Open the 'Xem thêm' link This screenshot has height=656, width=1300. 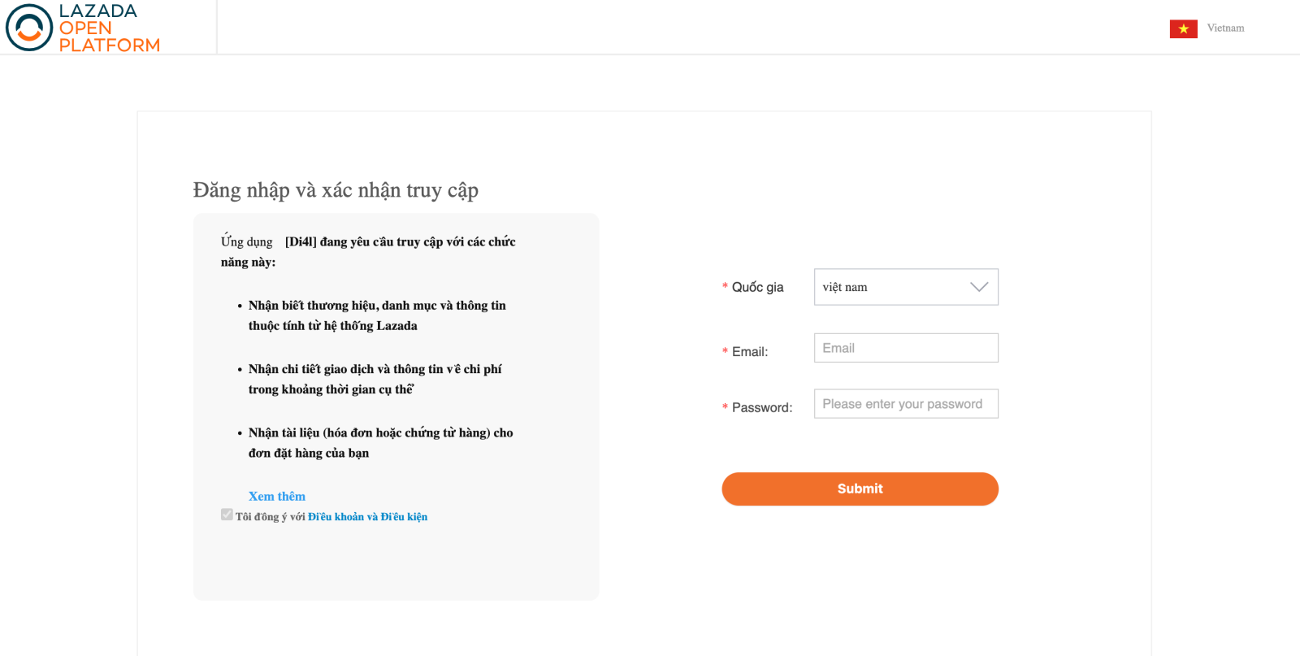point(276,496)
